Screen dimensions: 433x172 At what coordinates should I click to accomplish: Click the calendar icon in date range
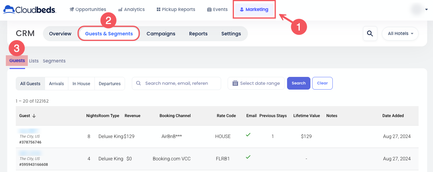coord(235,83)
